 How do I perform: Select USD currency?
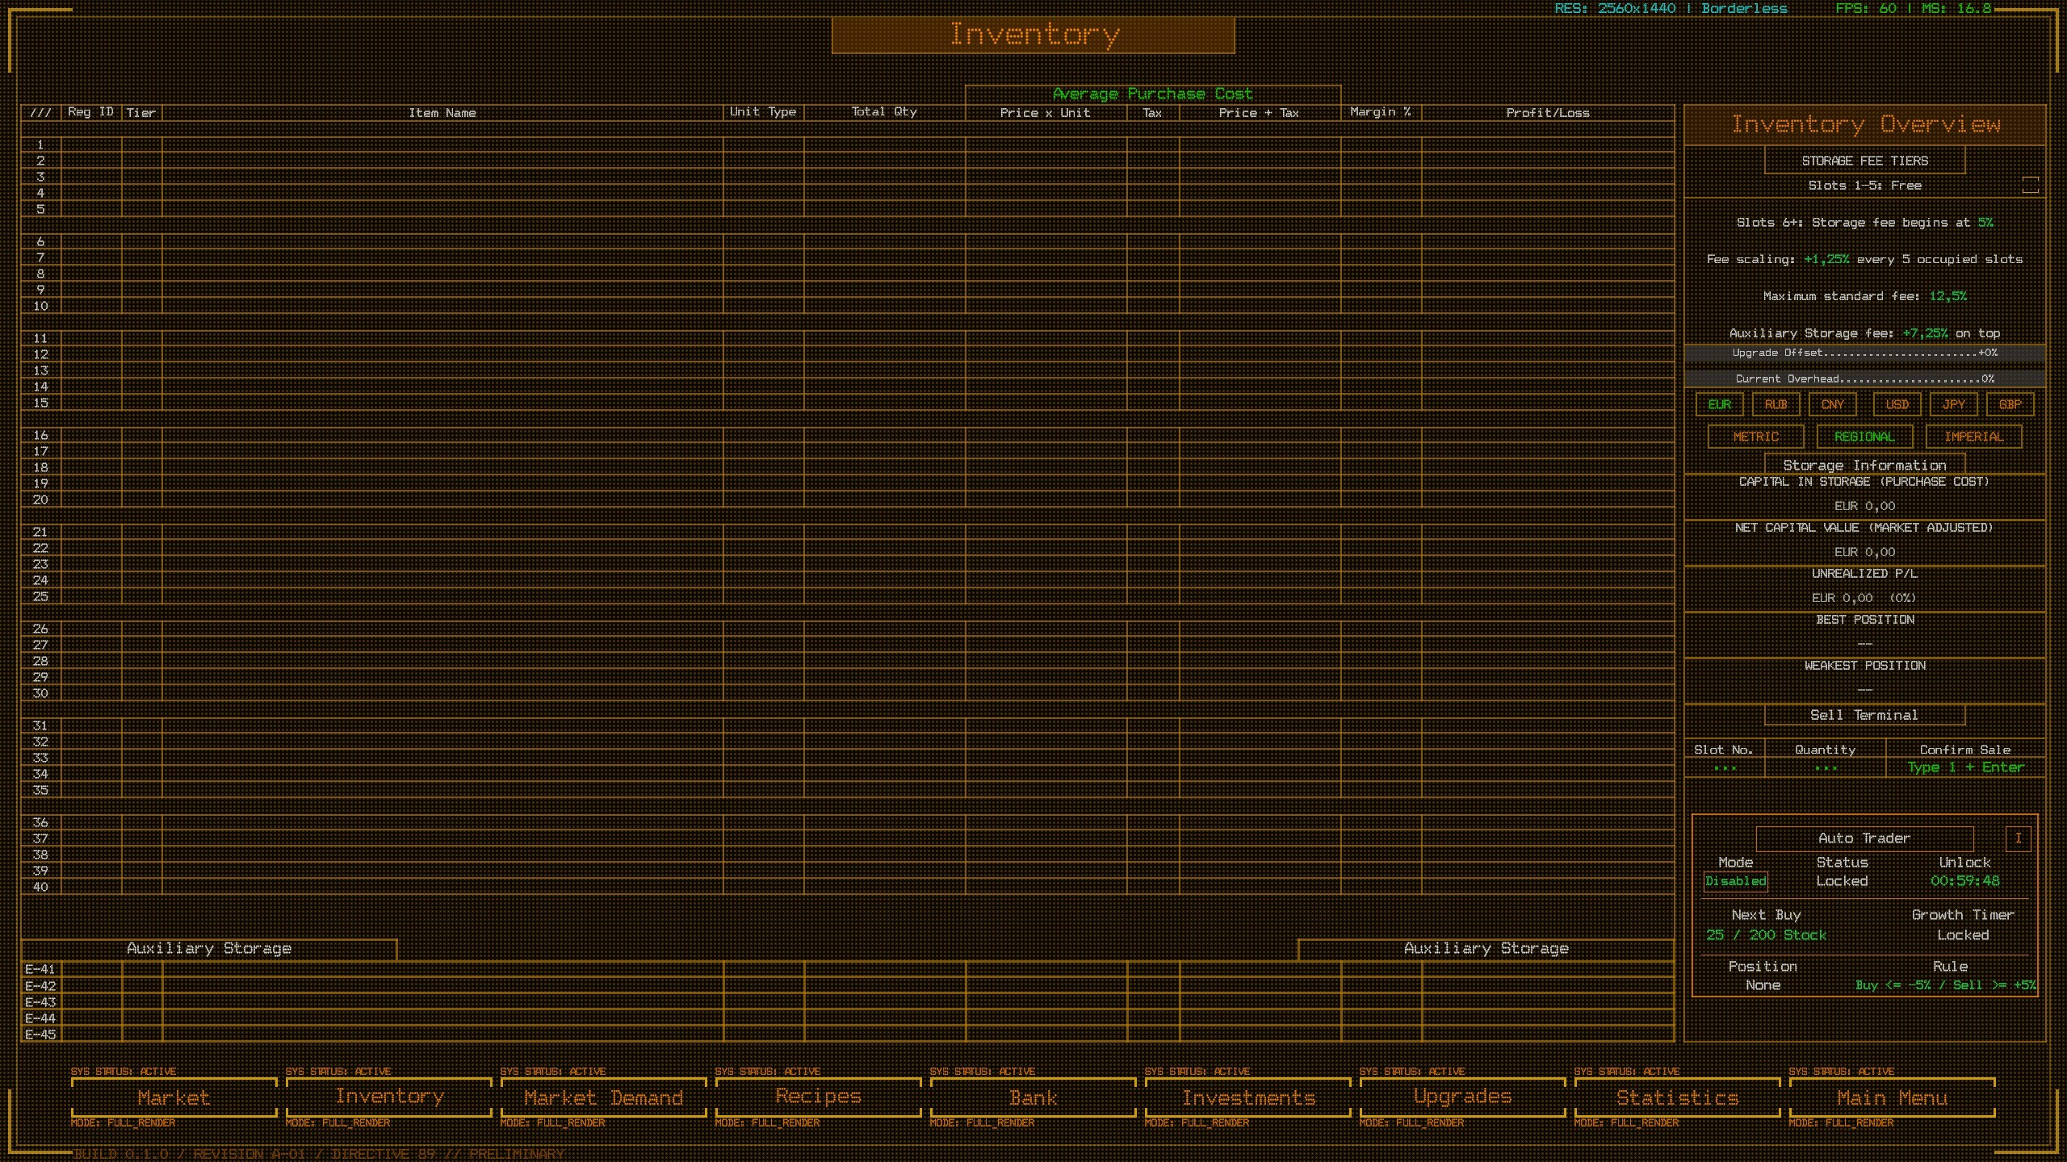pos(1897,404)
